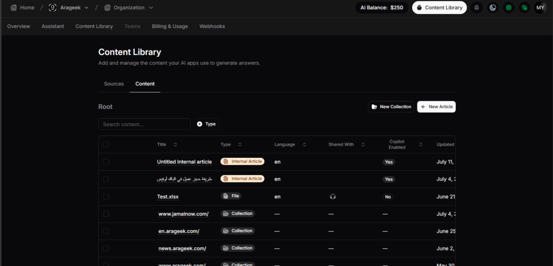The image size is (553, 266).
Task: Focus the Search content input field
Action: pyautogui.click(x=144, y=124)
